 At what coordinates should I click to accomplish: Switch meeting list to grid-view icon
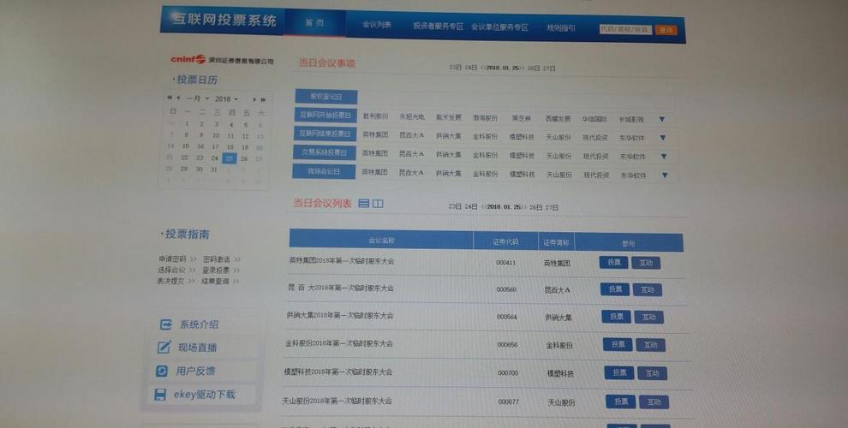(378, 203)
